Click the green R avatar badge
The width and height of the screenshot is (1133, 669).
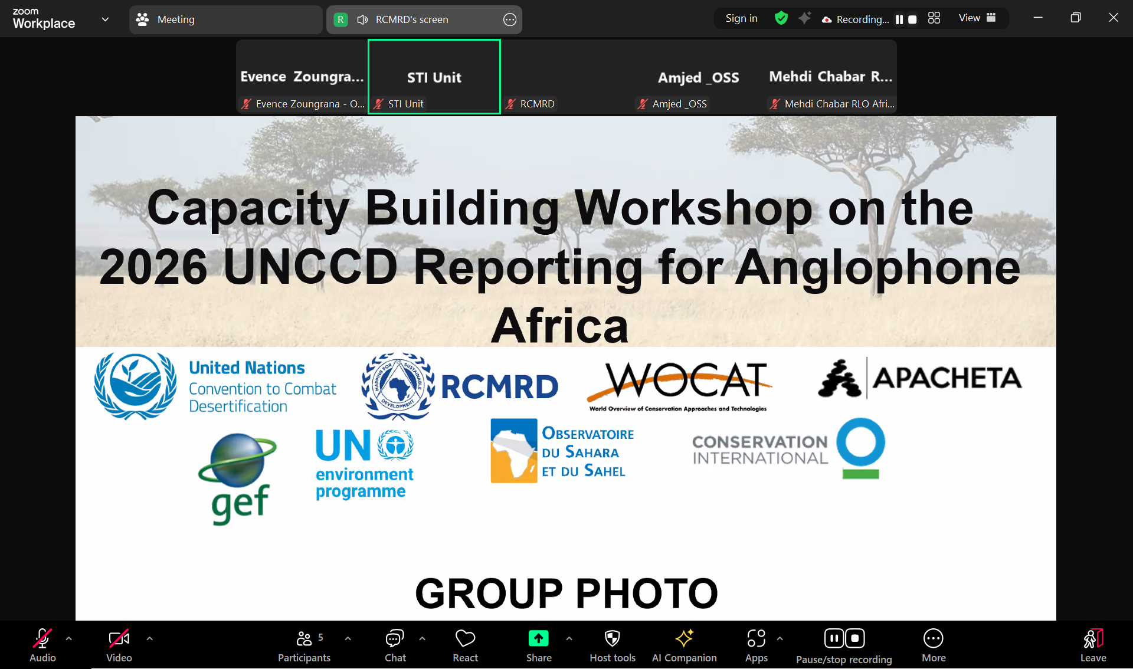(x=340, y=19)
